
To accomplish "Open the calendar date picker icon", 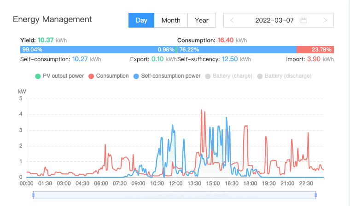I will pos(303,20).
